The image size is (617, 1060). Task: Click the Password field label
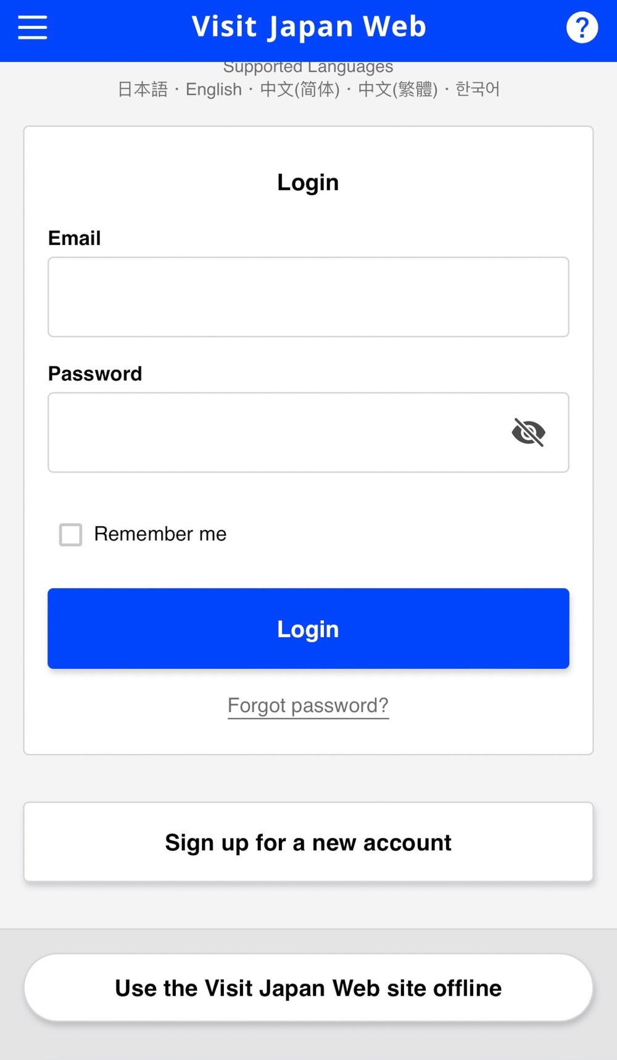click(95, 374)
